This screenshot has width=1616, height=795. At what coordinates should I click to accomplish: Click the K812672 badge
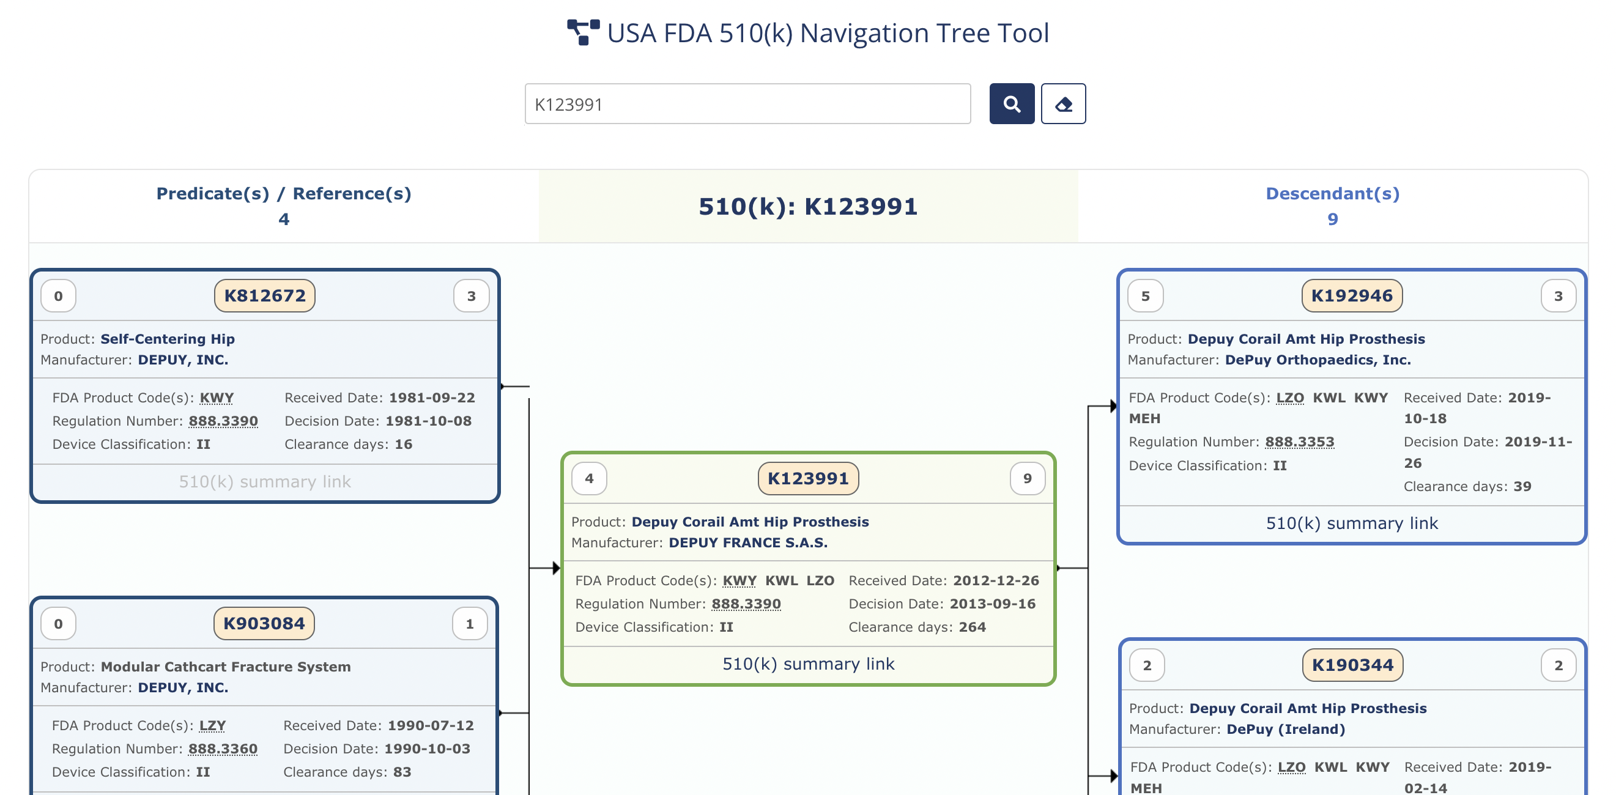(264, 295)
